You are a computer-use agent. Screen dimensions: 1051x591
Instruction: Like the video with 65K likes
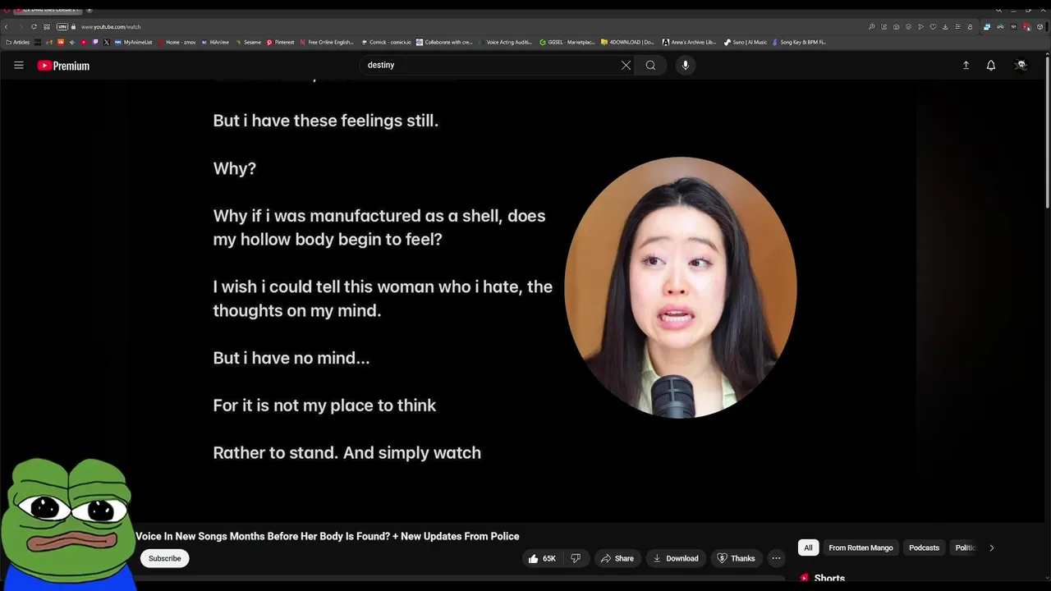point(542,558)
